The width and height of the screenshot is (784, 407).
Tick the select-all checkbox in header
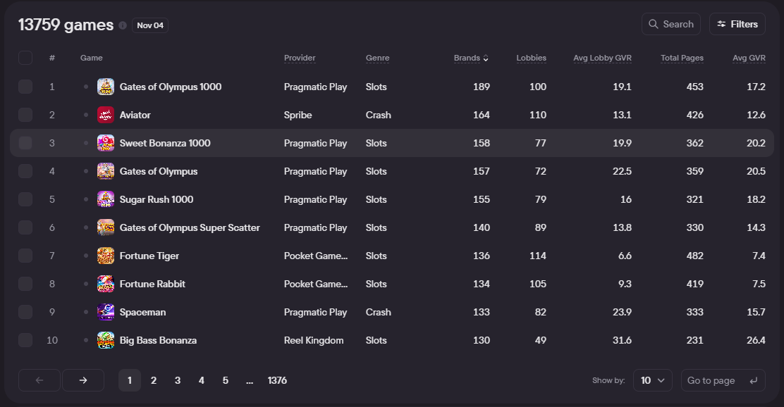[x=25, y=58]
